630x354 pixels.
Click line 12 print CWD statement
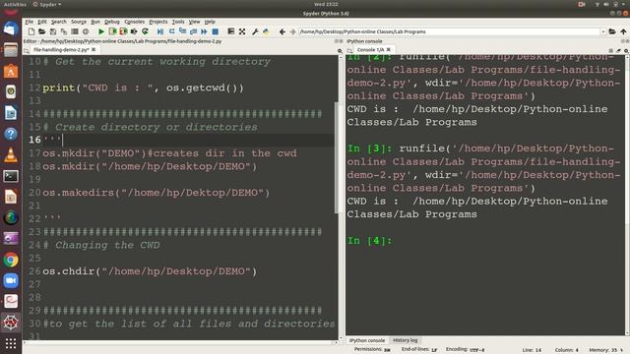pyautogui.click(x=143, y=88)
